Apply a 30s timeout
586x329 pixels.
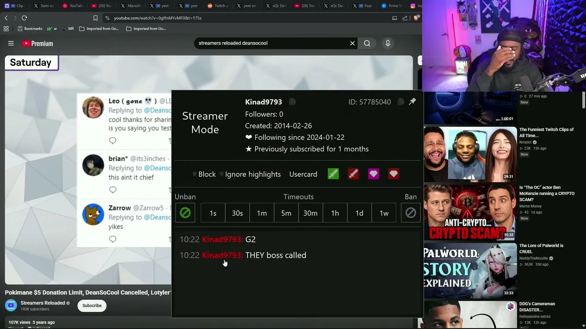point(237,213)
